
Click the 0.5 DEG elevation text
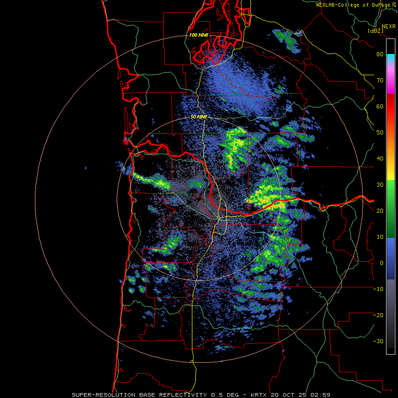click(225, 395)
